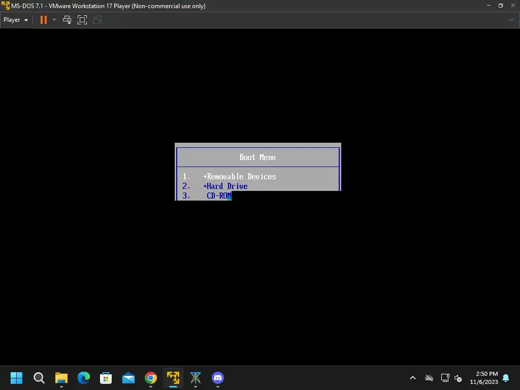Toggle Unity mode icon
520x390 pixels.
(97, 20)
